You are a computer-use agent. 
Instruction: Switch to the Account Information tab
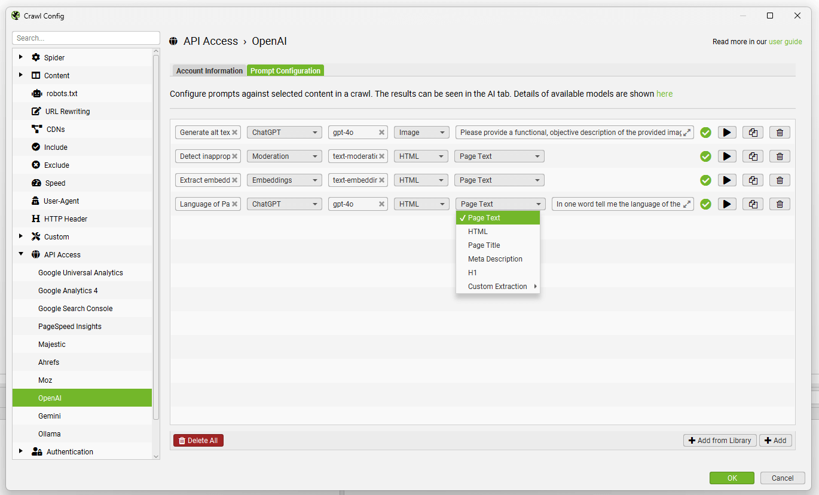point(209,70)
